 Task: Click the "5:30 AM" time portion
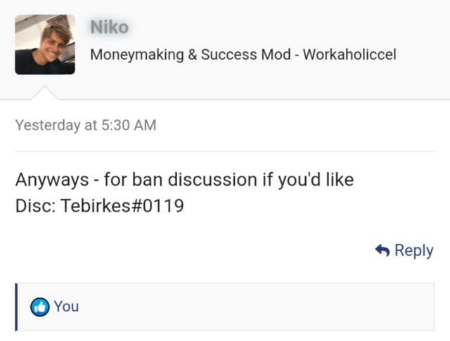129,125
